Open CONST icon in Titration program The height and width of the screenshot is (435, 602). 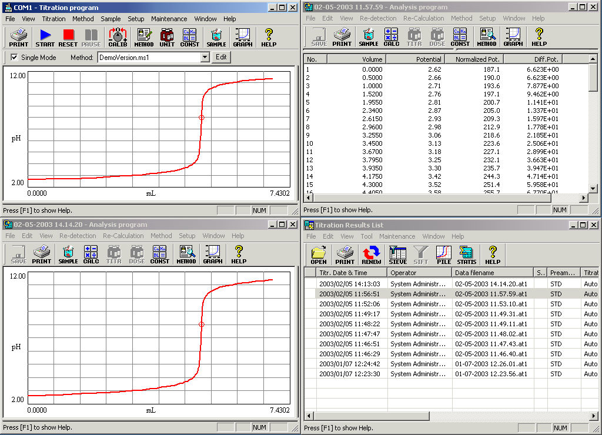[190, 38]
